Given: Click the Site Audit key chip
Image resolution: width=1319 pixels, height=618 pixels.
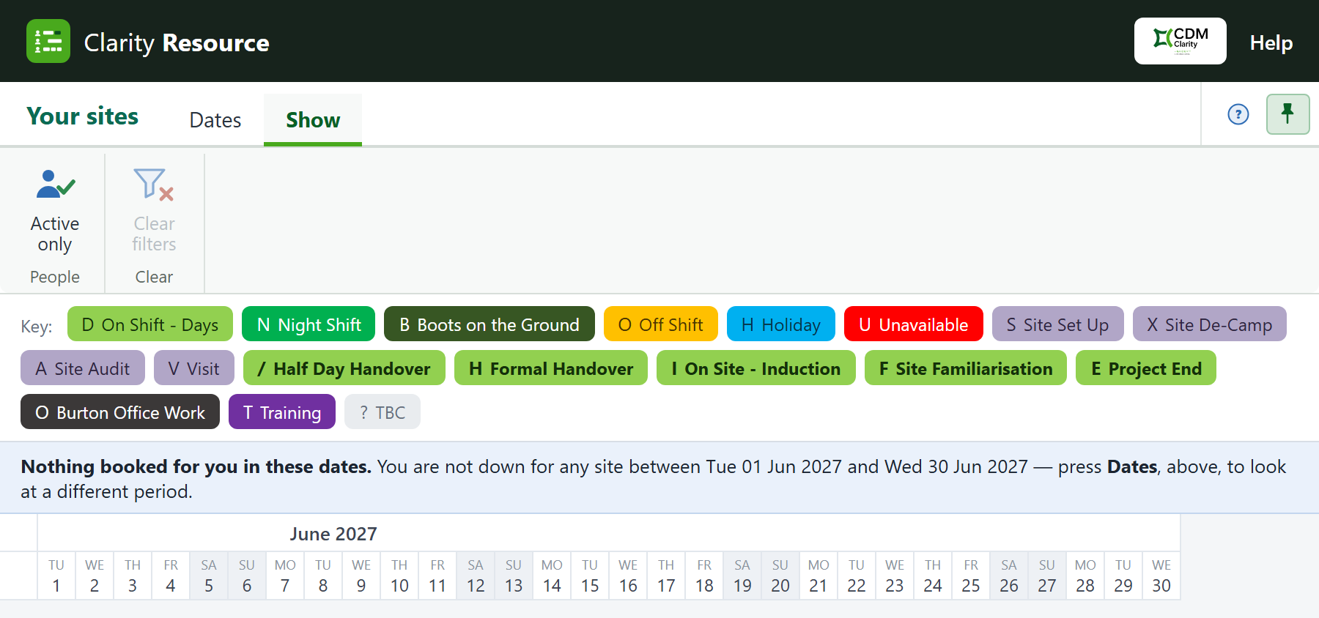Looking at the screenshot, I should 83,368.
